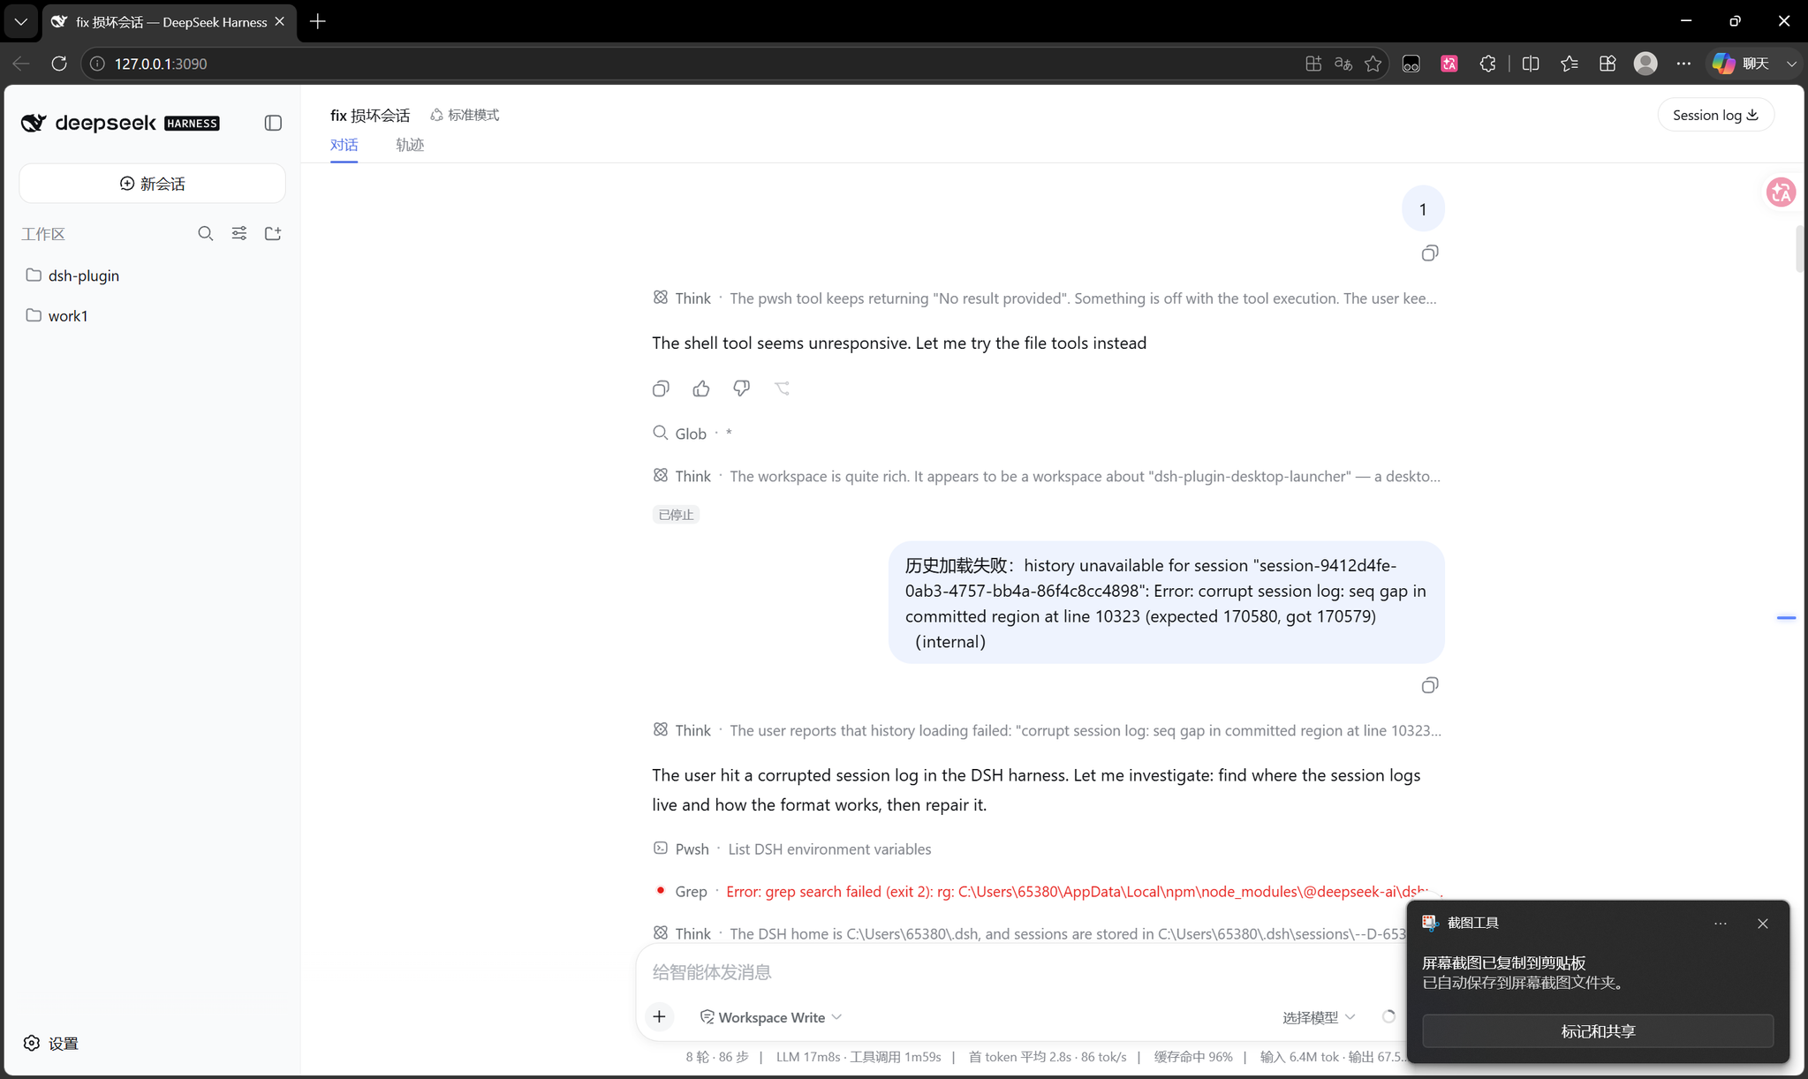The width and height of the screenshot is (1808, 1079).
Task: Expand the Pwsh List DSH environment variables row
Action: (x=792, y=849)
